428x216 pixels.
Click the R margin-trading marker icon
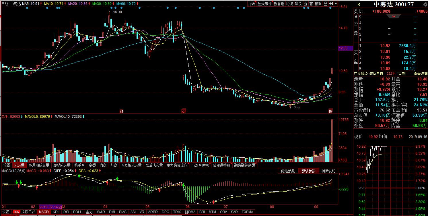click(359, 4)
